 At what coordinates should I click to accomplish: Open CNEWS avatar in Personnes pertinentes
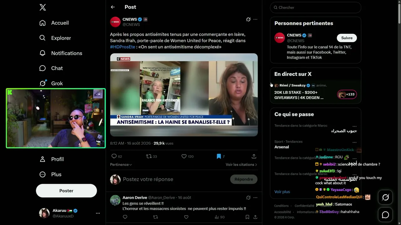pos(280,38)
